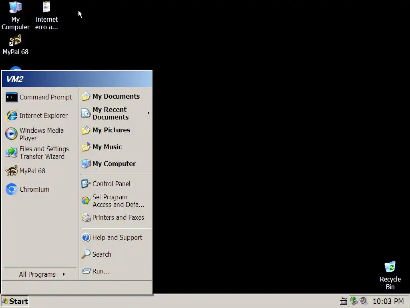This screenshot has height=308, width=410.
Task: Click the network connection tray icon
Action: pos(354,301)
